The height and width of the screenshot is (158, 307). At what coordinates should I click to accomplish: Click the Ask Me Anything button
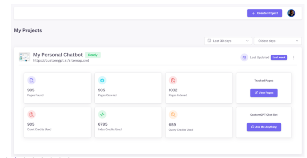(264, 127)
